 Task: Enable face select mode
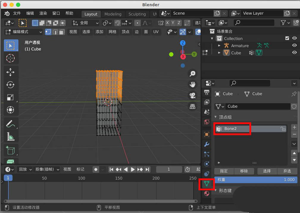(62, 32)
